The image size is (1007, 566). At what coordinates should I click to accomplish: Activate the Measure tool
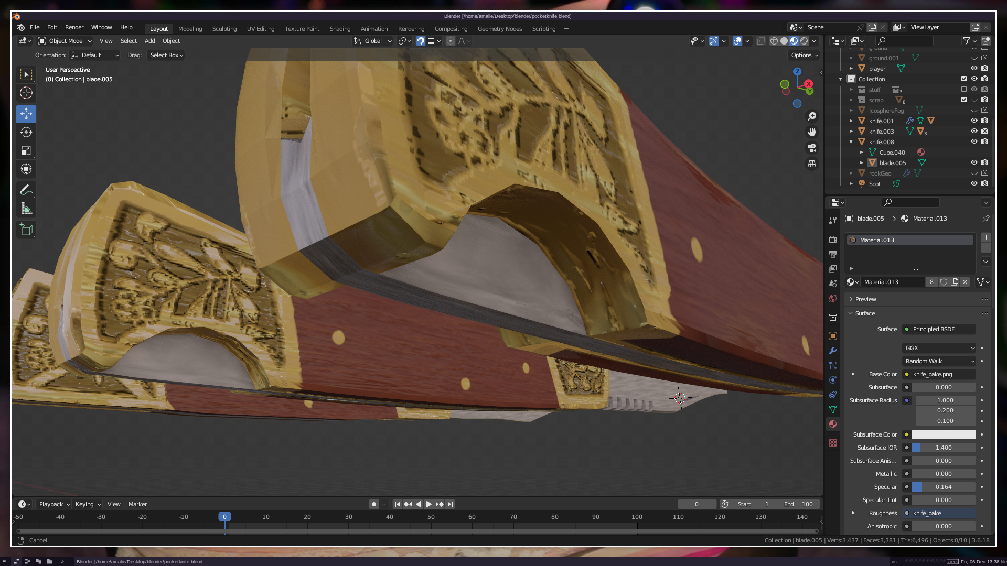[26, 209]
